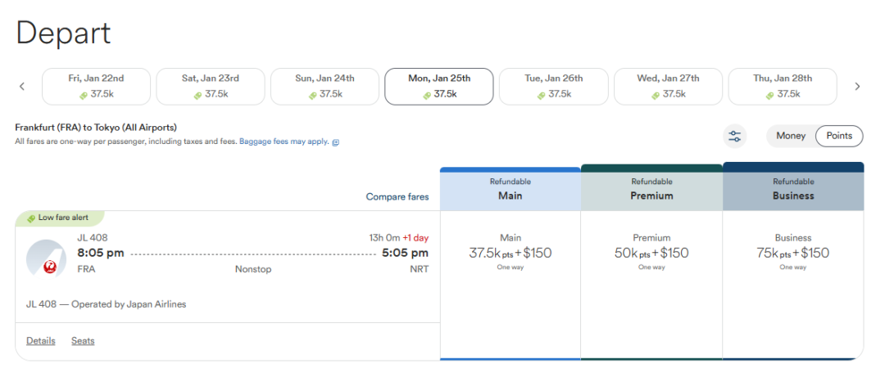Open the Seats link
This screenshot has width=885, height=373.
tap(83, 341)
